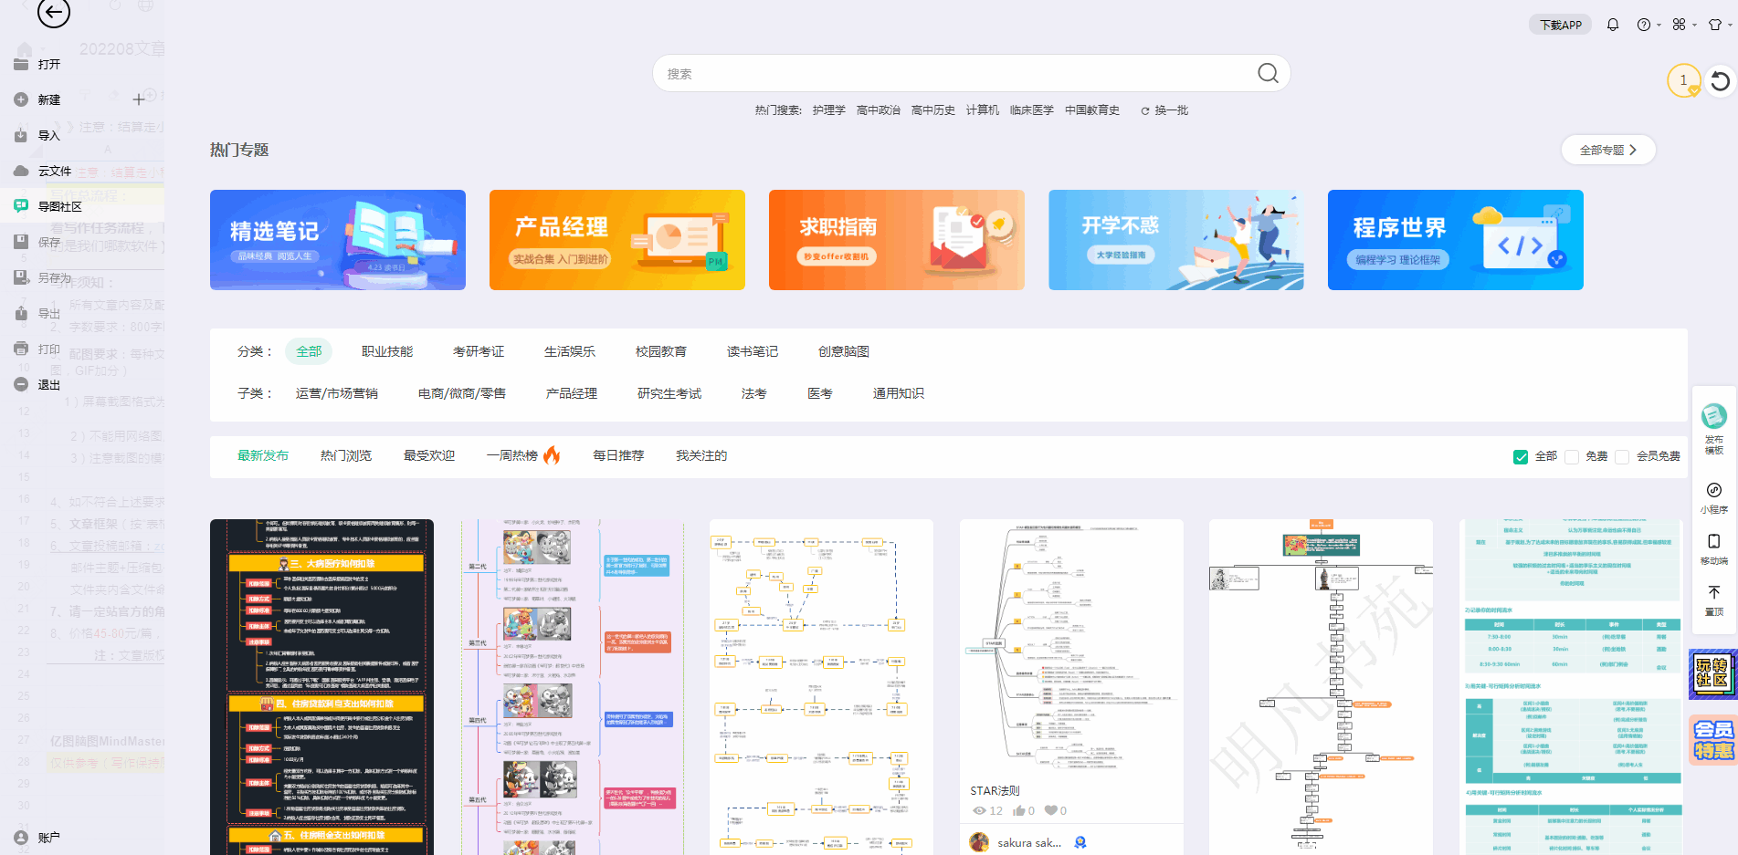
Task: Click the 下载APP button
Action: tap(1560, 26)
